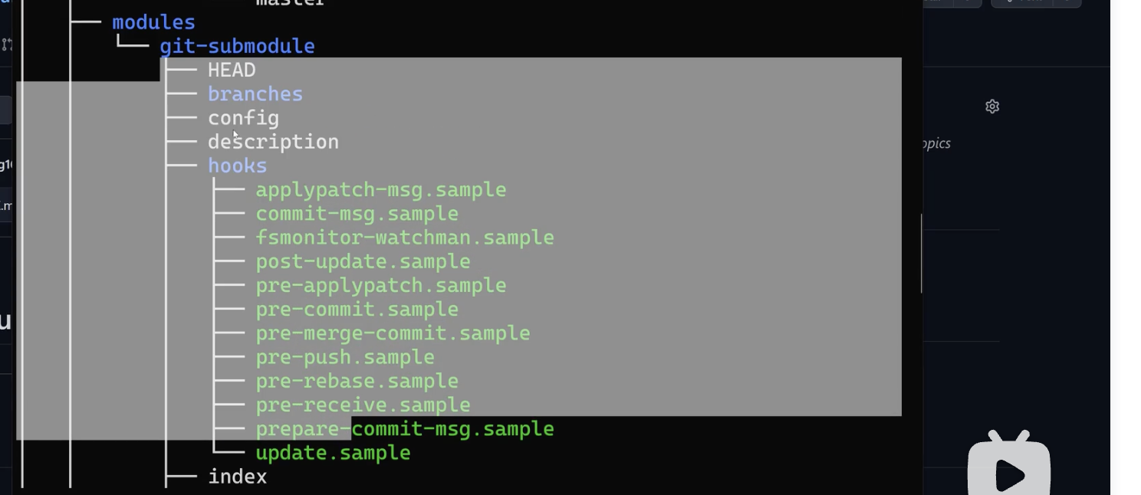Click the update.sample file name

333,453
